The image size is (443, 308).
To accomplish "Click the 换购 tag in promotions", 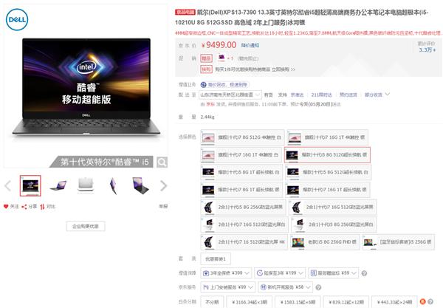I will pyautogui.click(x=206, y=69).
